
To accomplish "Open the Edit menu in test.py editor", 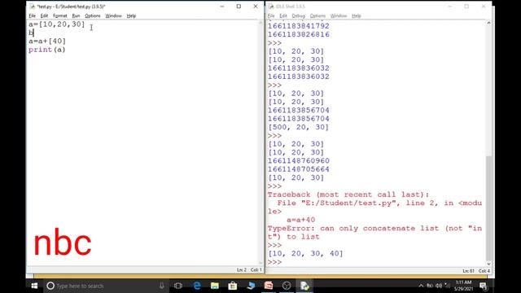I will point(44,16).
